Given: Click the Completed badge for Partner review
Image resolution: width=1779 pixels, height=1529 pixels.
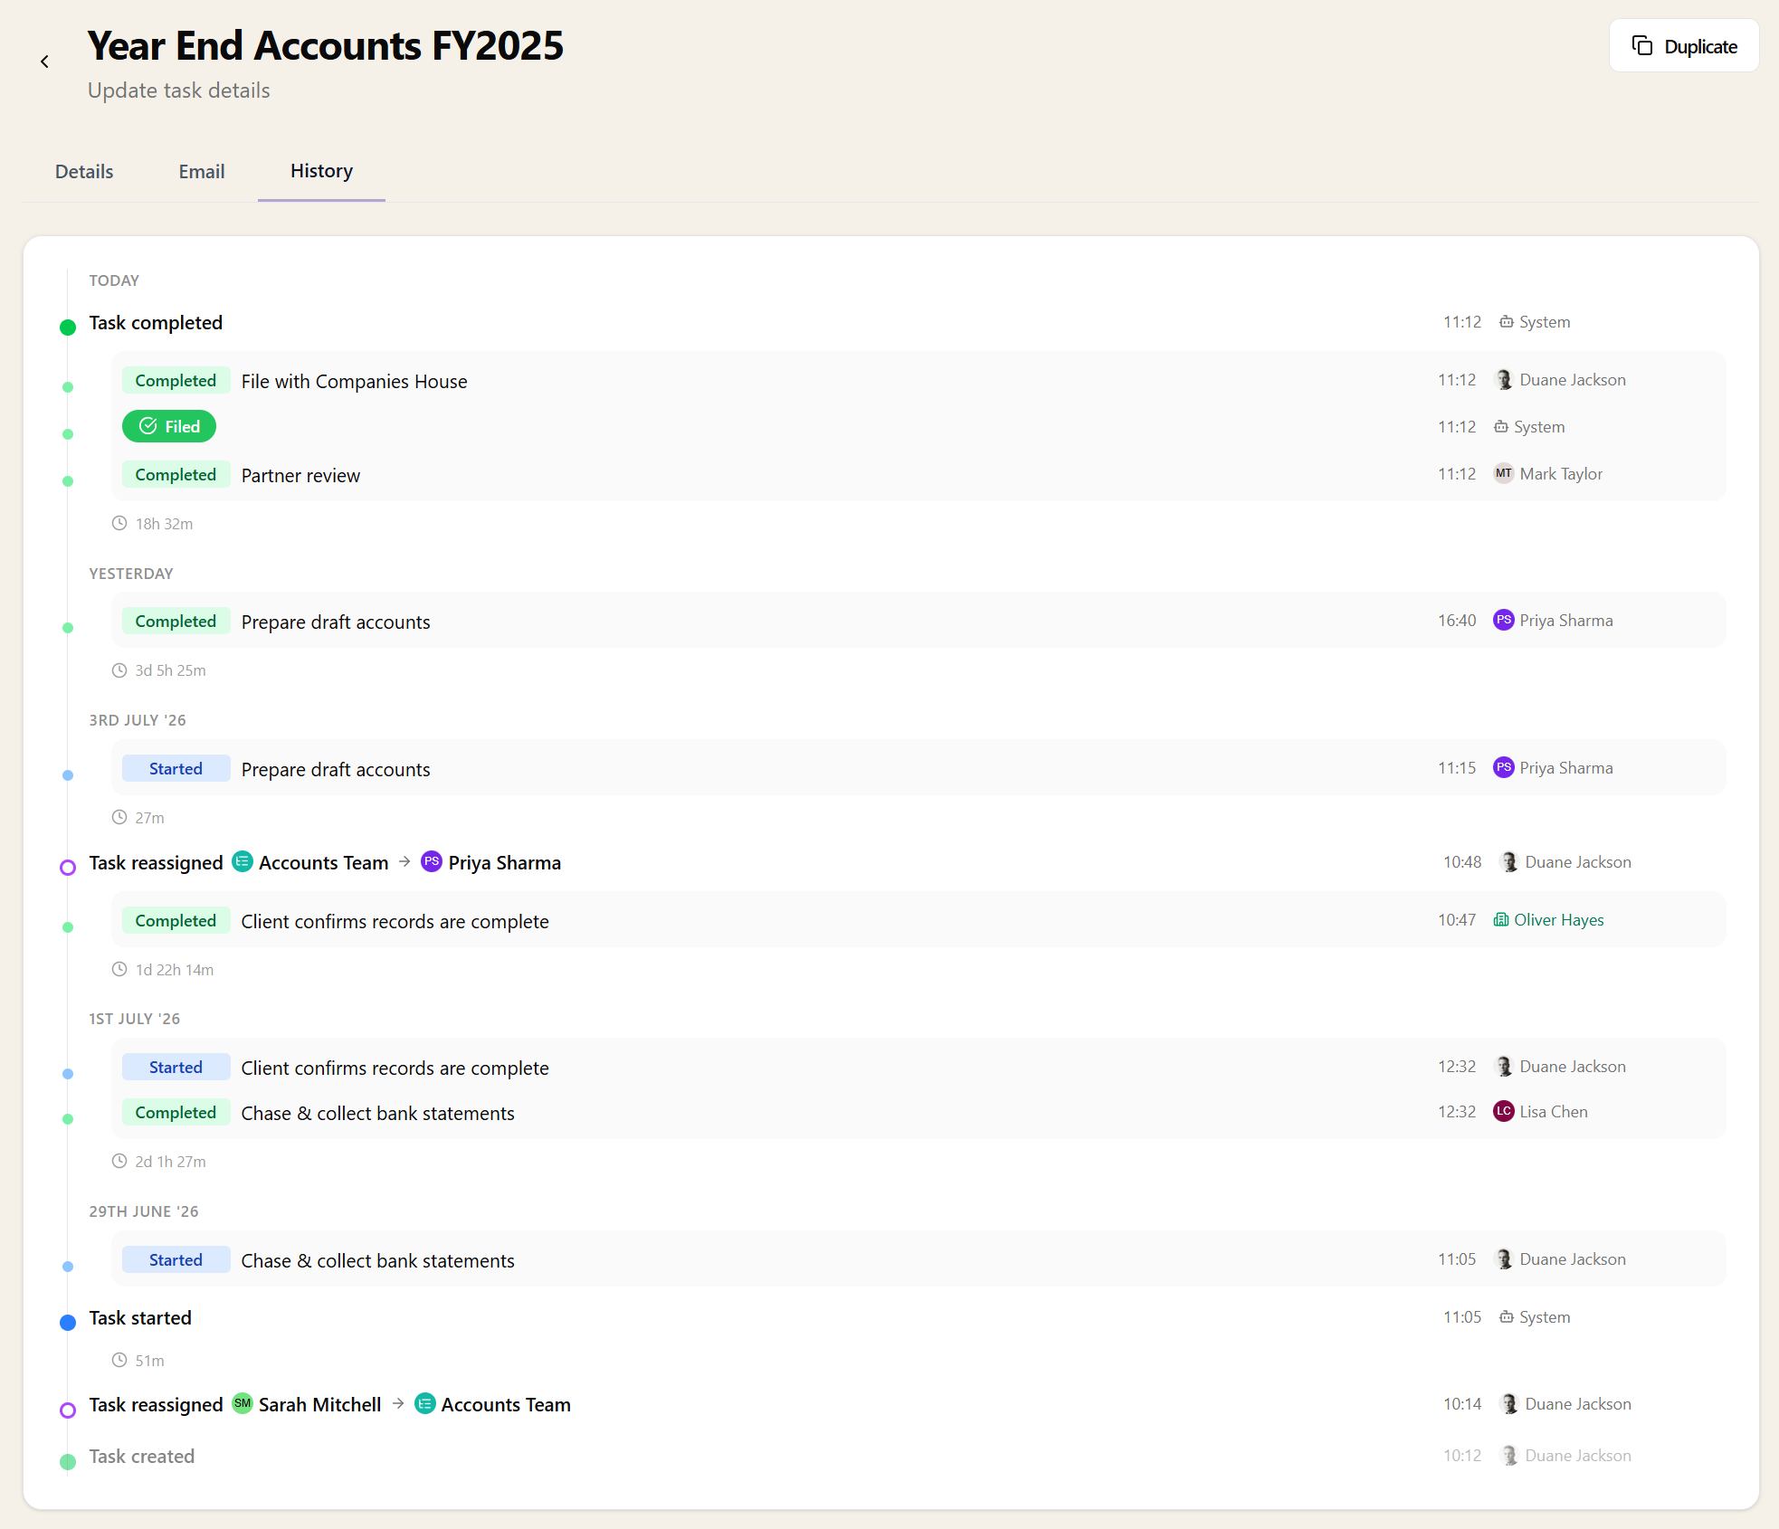Looking at the screenshot, I should point(176,475).
